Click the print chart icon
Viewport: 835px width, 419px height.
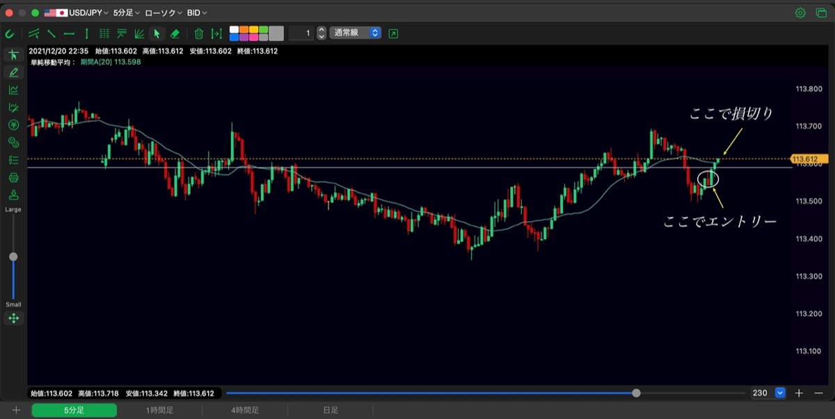pos(13,178)
